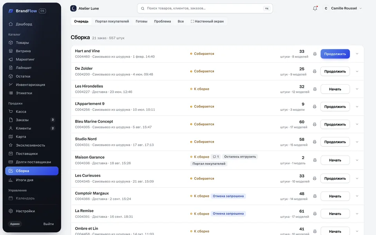Image resolution: width=376 pixels, height=235 pixels.
Task: Click printer icon for Les Hirondelles
Action: tap(315, 89)
